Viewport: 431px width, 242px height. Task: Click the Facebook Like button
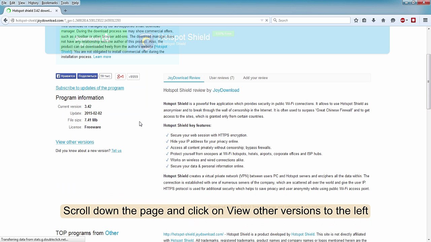click(x=66, y=76)
